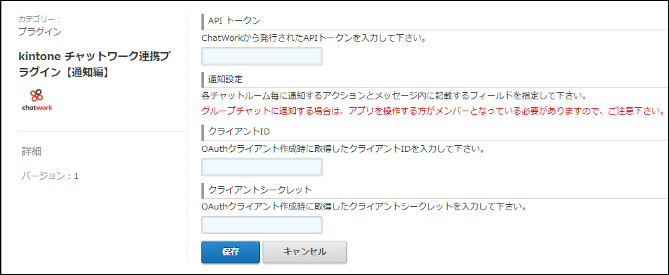Click the バージョン：1 text
Image resolution: width=669 pixels, height=275 pixels.
click(x=50, y=176)
